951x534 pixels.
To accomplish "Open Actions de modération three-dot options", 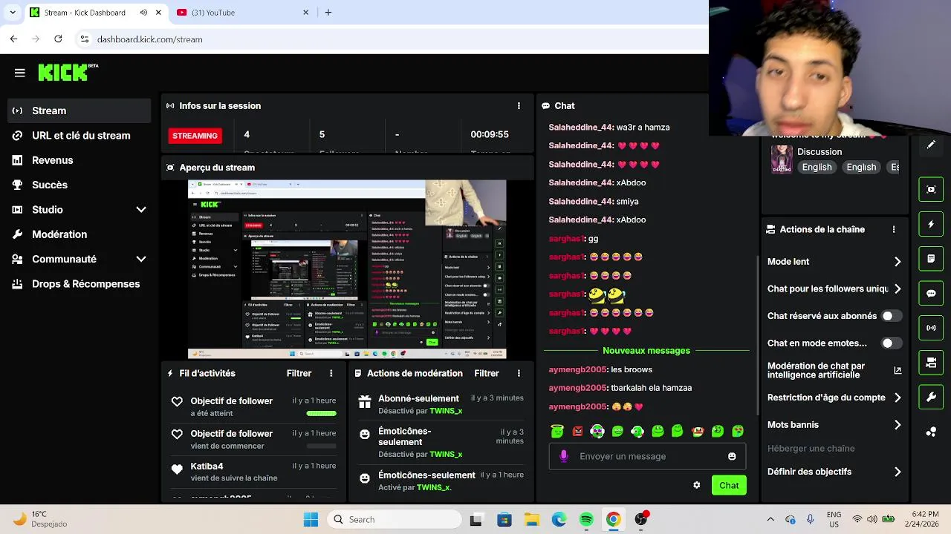I will click(x=519, y=373).
